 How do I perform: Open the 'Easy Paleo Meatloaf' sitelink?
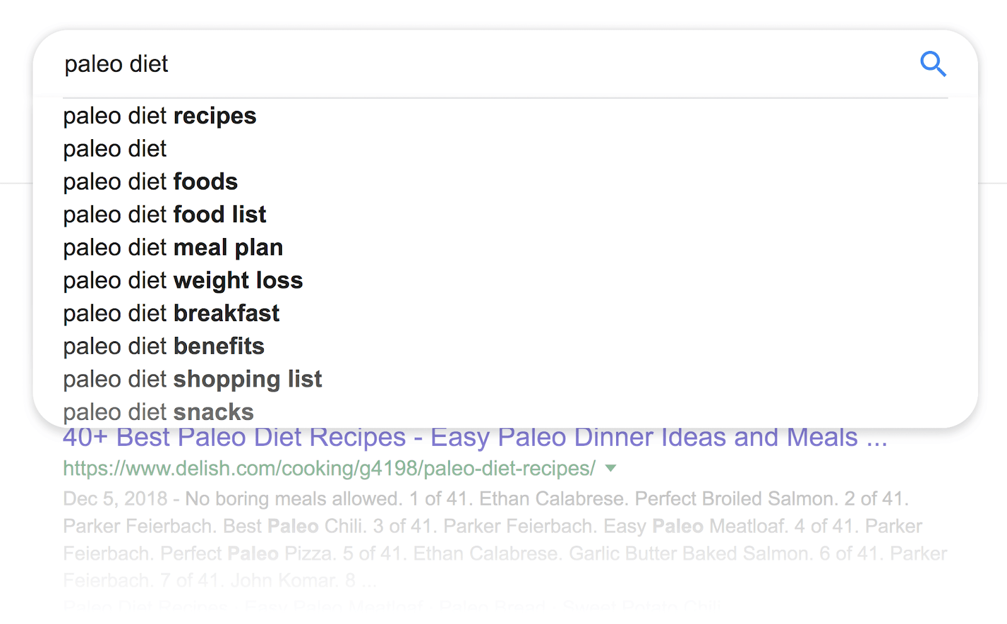point(334,607)
